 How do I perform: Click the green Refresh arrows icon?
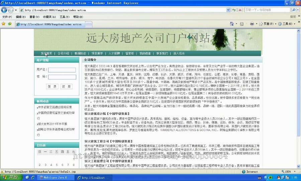[x=234, y=10]
